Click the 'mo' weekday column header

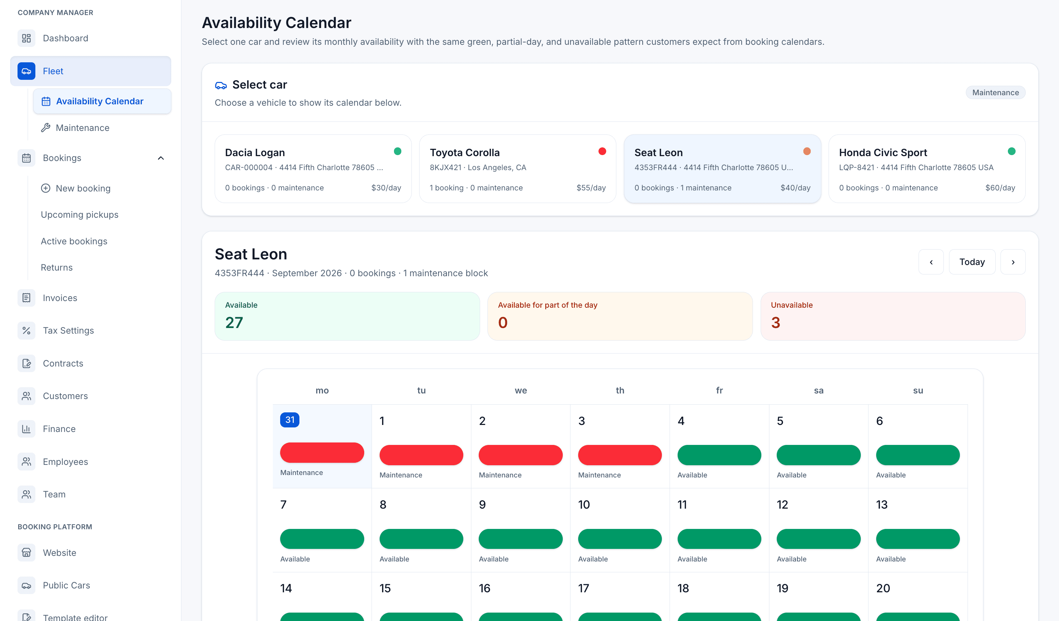(322, 390)
